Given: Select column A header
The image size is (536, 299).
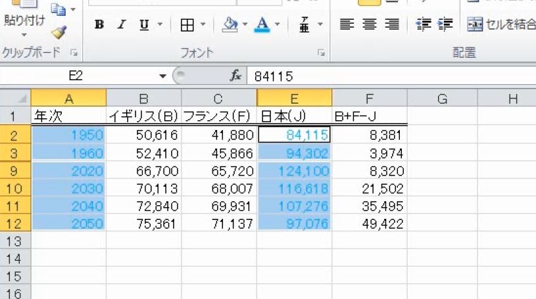Looking at the screenshot, I should pos(68,99).
